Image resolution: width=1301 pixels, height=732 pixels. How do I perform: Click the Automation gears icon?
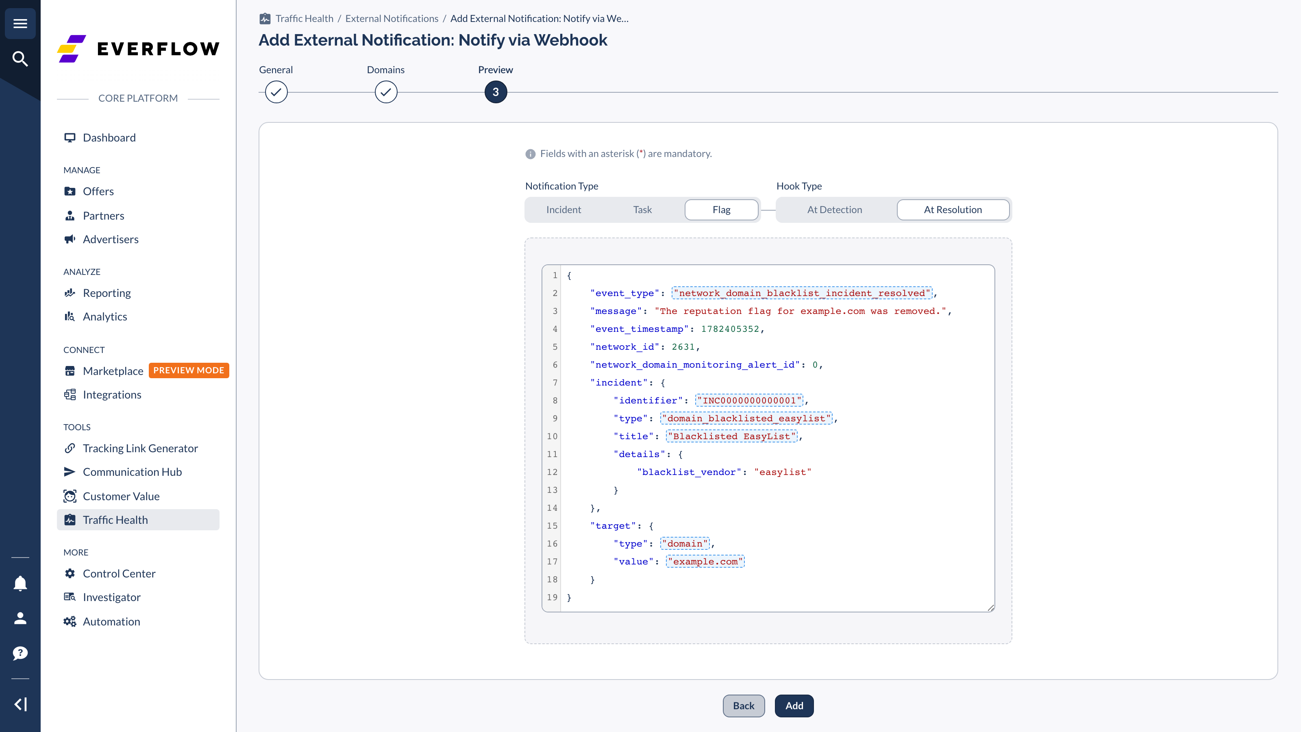(x=70, y=621)
